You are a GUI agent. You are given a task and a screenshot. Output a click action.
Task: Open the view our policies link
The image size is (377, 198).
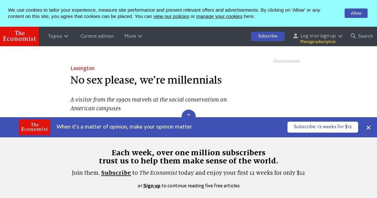tap(171, 16)
